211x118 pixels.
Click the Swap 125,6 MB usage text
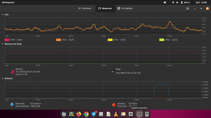tap(128, 73)
